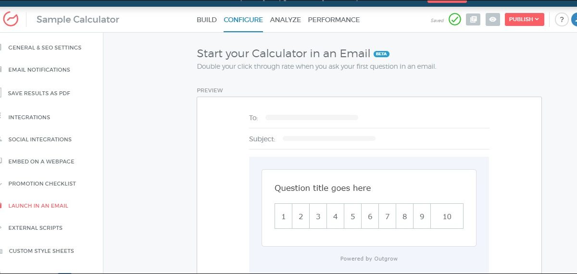
Task: Open the Analyze tab
Action: coord(285,20)
